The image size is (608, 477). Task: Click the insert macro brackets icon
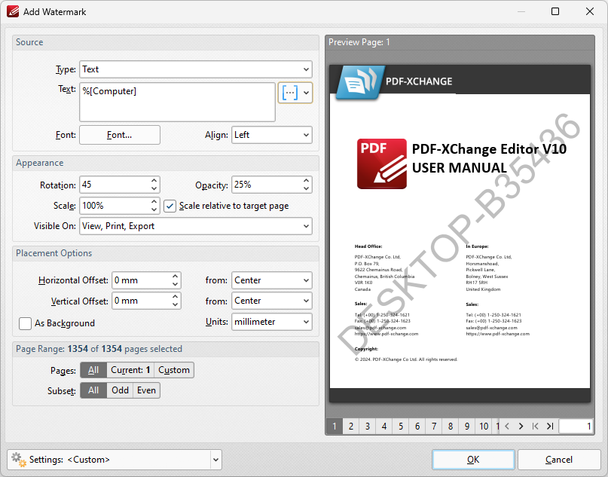pyautogui.click(x=290, y=93)
